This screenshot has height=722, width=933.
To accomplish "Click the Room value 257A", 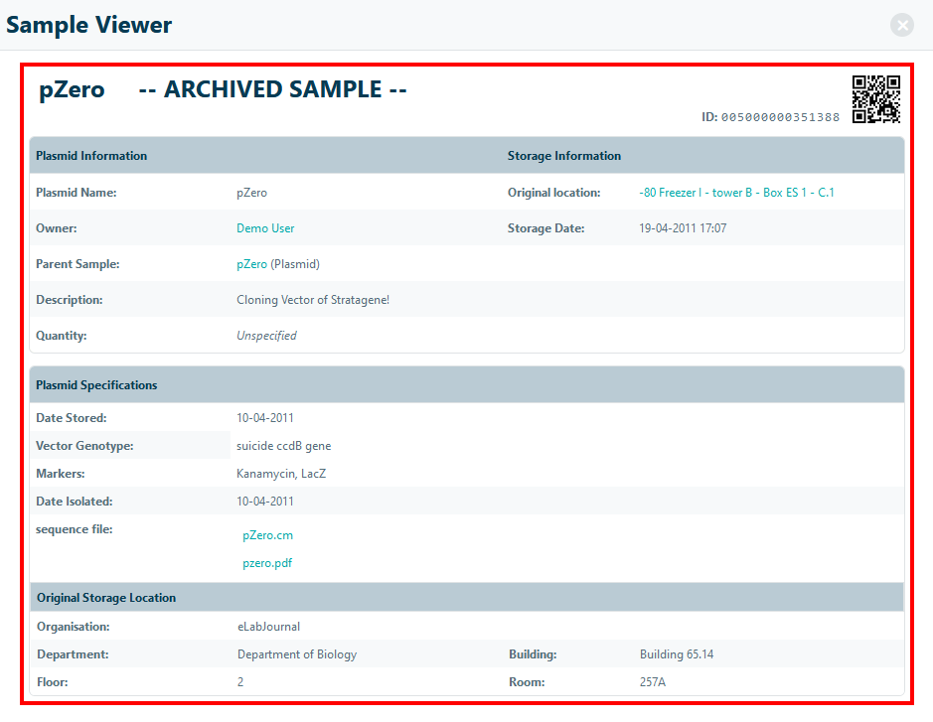I will coord(655,682).
